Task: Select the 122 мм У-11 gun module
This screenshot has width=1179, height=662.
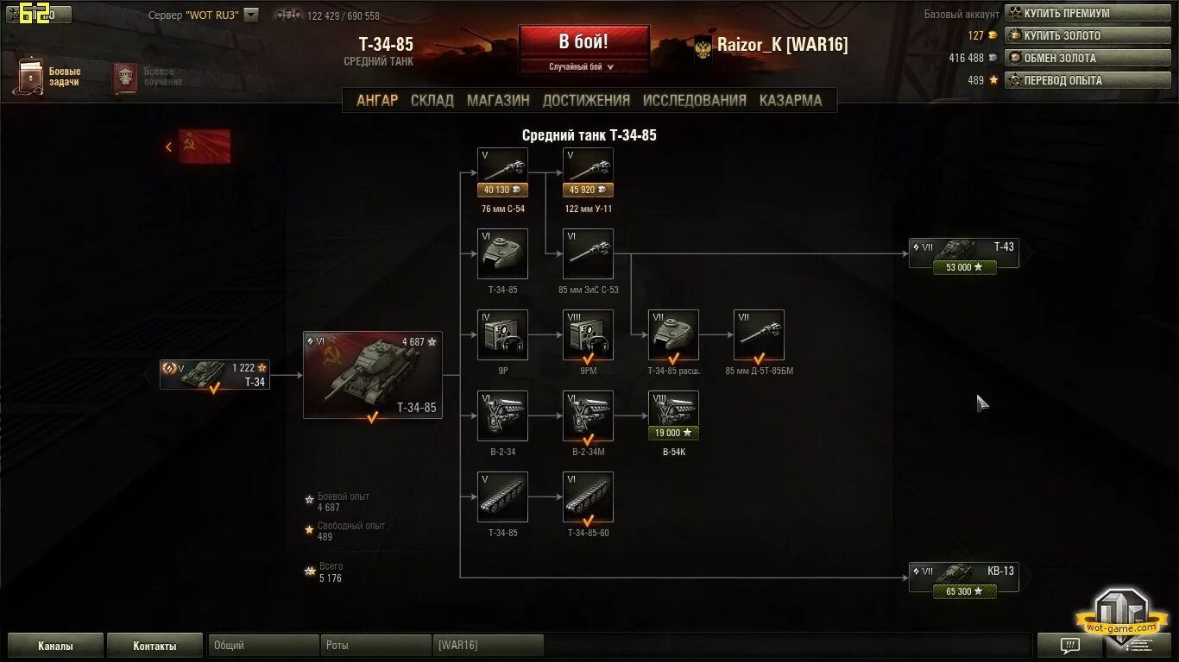Action: coord(588,172)
